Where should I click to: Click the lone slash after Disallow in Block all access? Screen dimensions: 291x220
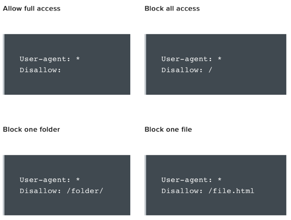(210, 70)
